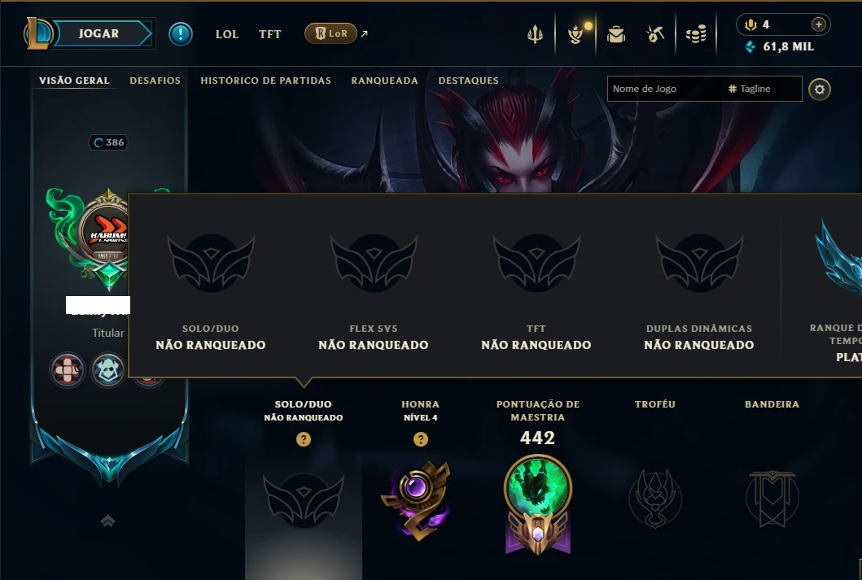Open the Collection backpack icon
This screenshot has width=862, height=580.
click(x=616, y=35)
